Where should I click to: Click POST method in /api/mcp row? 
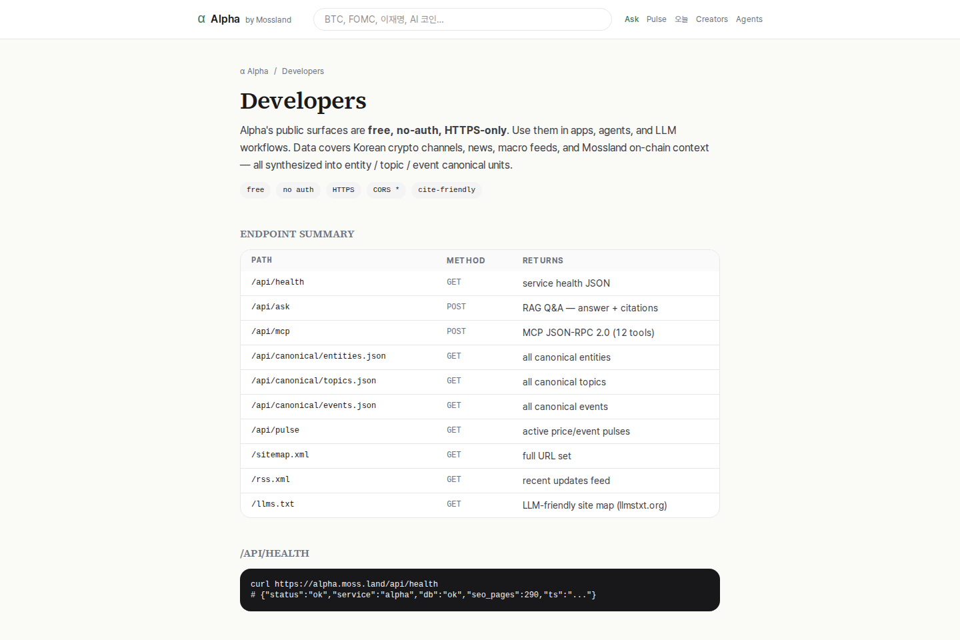click(x=456, y=331)
